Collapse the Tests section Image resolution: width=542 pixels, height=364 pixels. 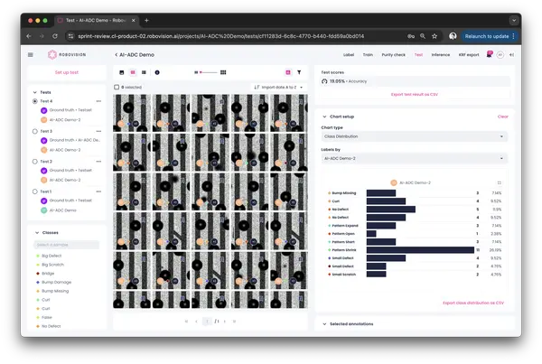tap(35, 92)
